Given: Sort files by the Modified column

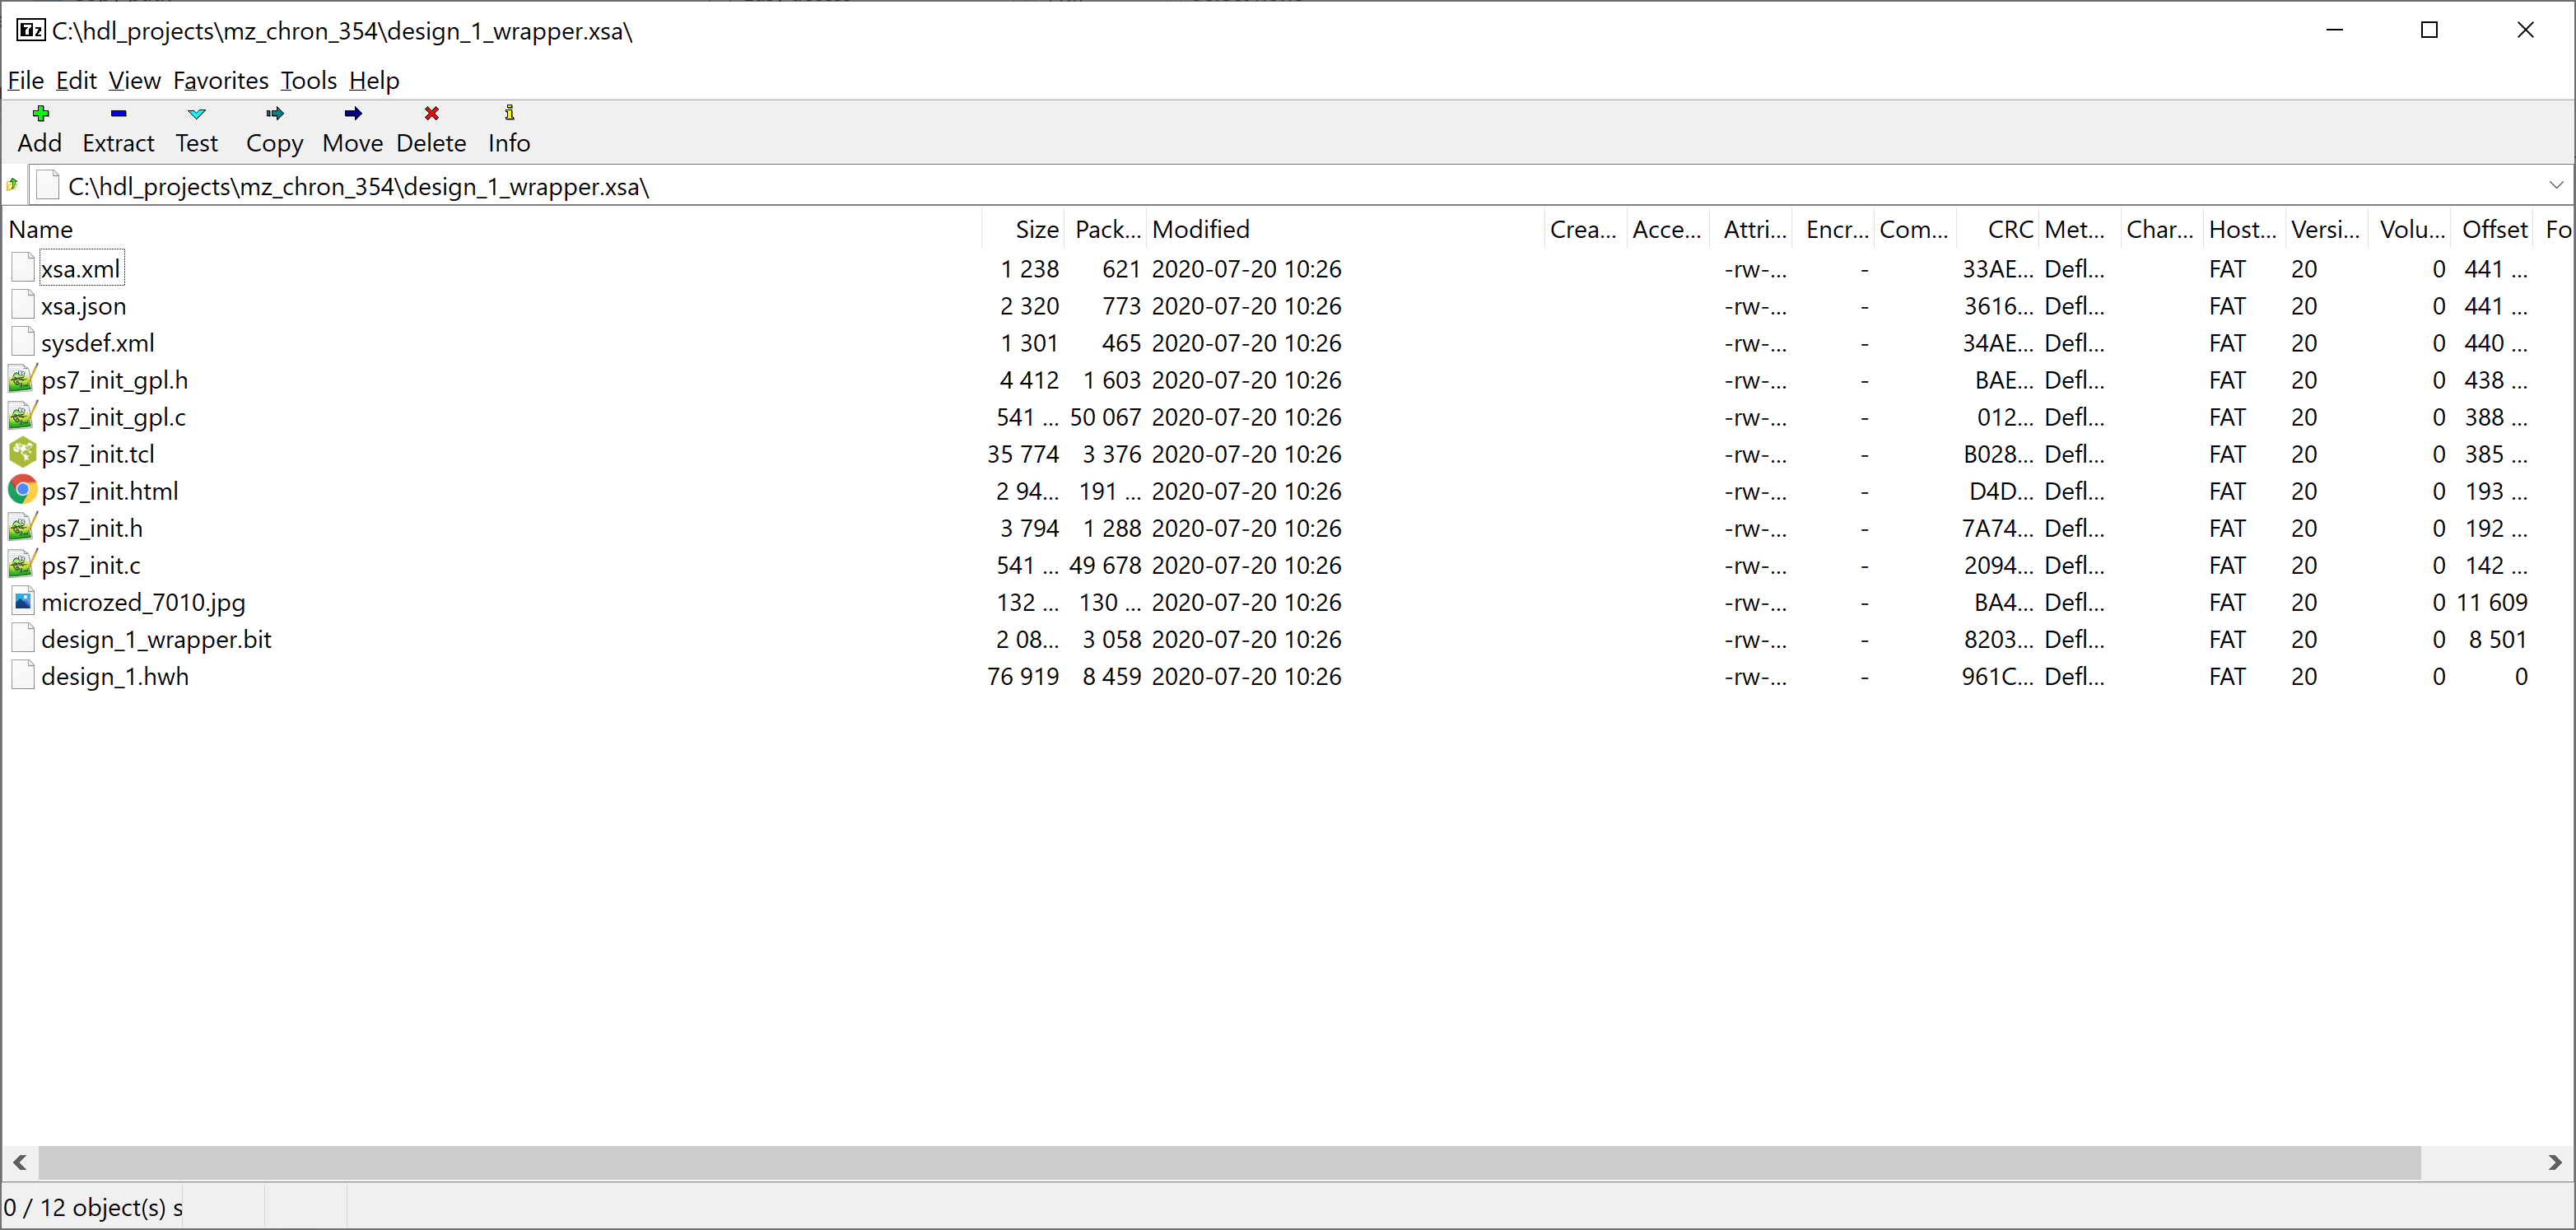Looking at the screenshot, I should point(1200,228).
